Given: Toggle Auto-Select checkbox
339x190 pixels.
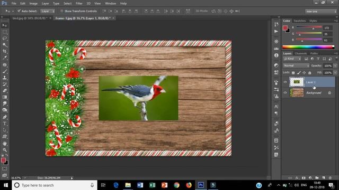Looking at the screenshot, I should click(19, 11).
